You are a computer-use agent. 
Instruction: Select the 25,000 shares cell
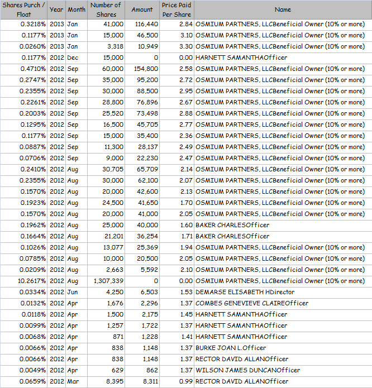tap(106, 225)
